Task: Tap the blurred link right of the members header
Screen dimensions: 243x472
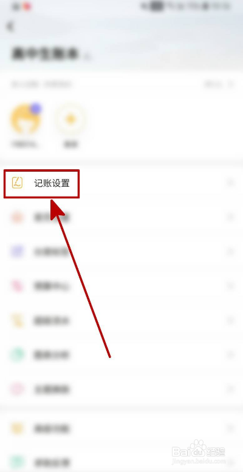Action: tap(219, 84)
